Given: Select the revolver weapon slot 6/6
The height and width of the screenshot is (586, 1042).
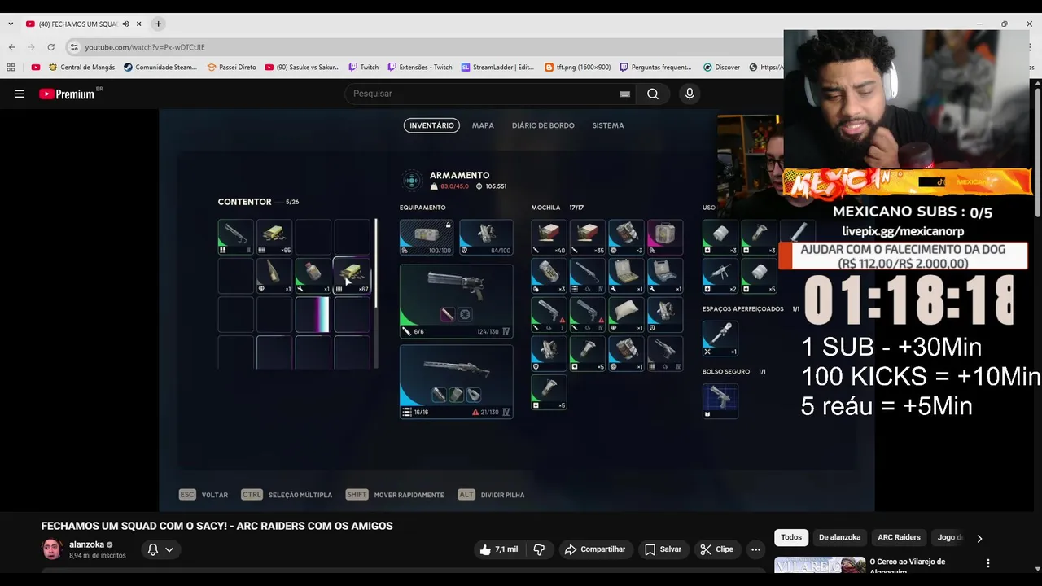Looking at the screenshot, I should point(456,300).
